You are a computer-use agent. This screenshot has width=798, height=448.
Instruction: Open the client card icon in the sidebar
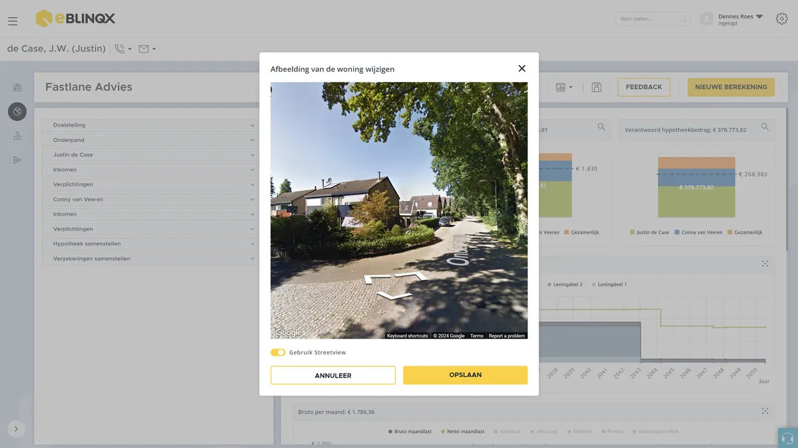(x=17, y=87)
